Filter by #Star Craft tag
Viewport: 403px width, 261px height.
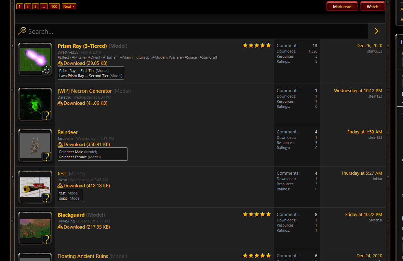pyautogui.click(x=209, y=57)
